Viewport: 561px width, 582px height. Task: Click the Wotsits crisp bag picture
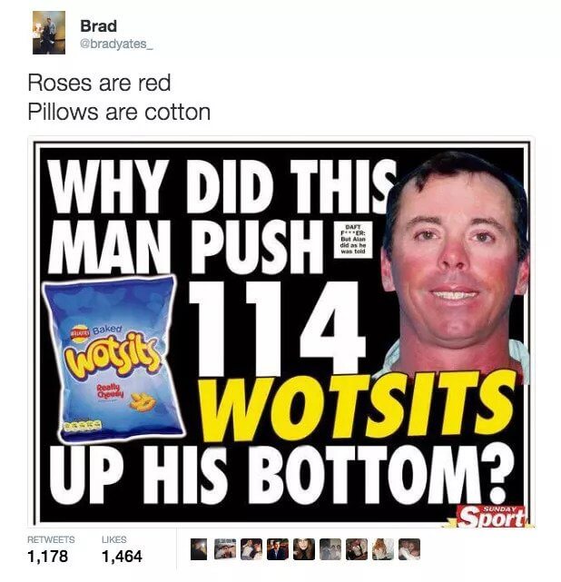click(x=112, y=358)
